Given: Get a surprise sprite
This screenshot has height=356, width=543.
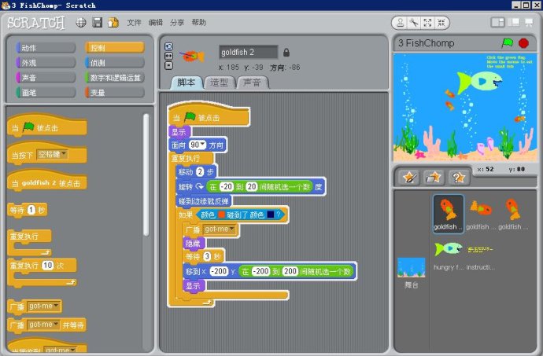Looking at the screenshot, I should click(458, 178).
